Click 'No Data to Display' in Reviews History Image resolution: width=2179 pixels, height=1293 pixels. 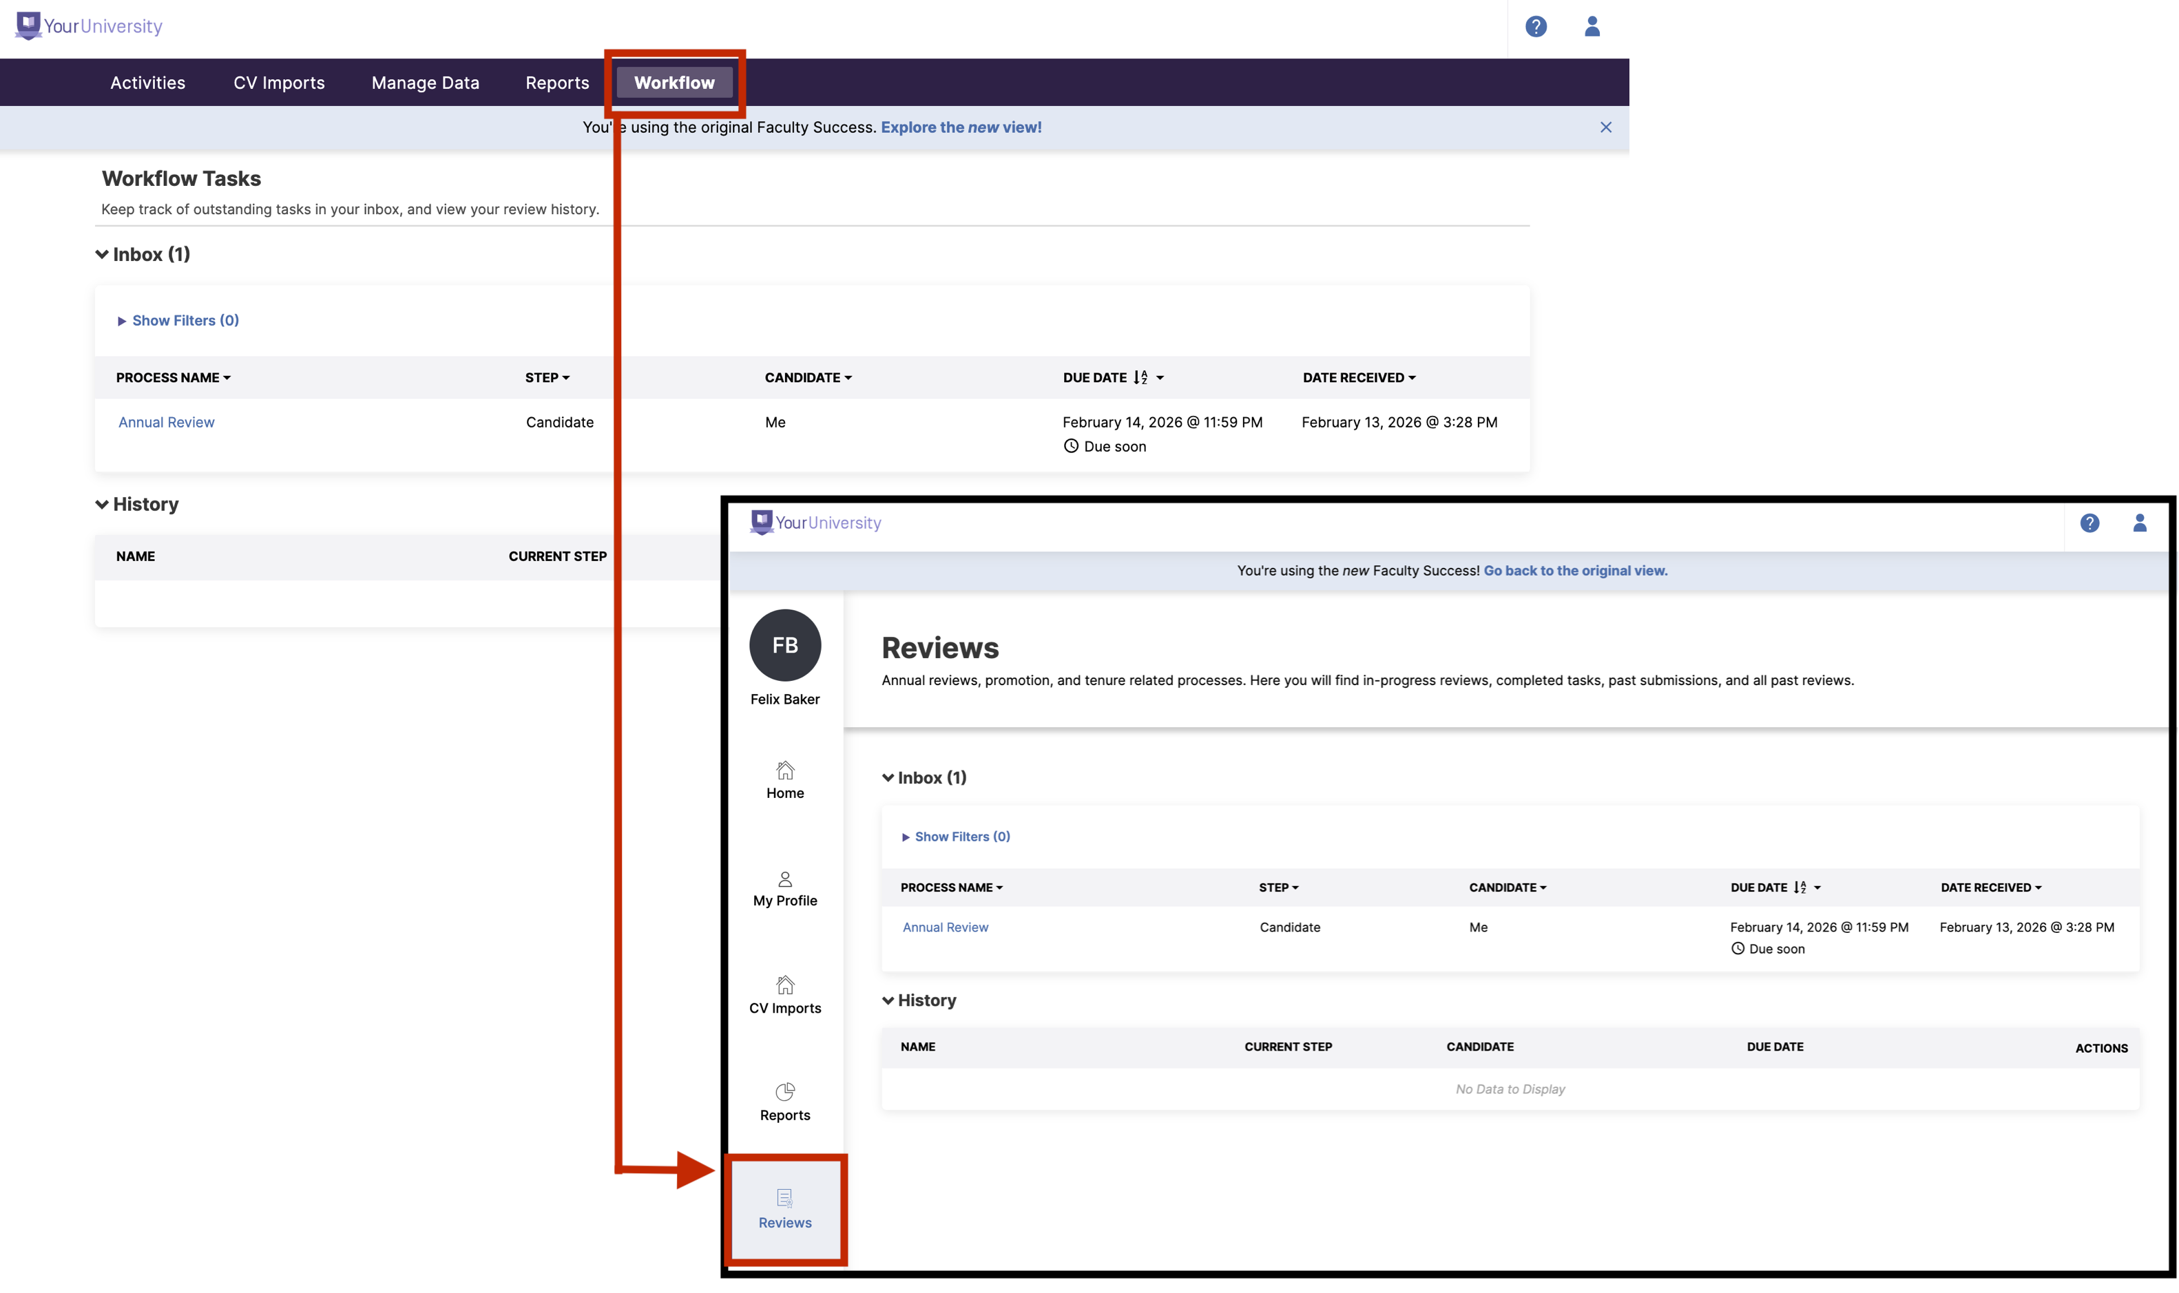point(1510,1089)
